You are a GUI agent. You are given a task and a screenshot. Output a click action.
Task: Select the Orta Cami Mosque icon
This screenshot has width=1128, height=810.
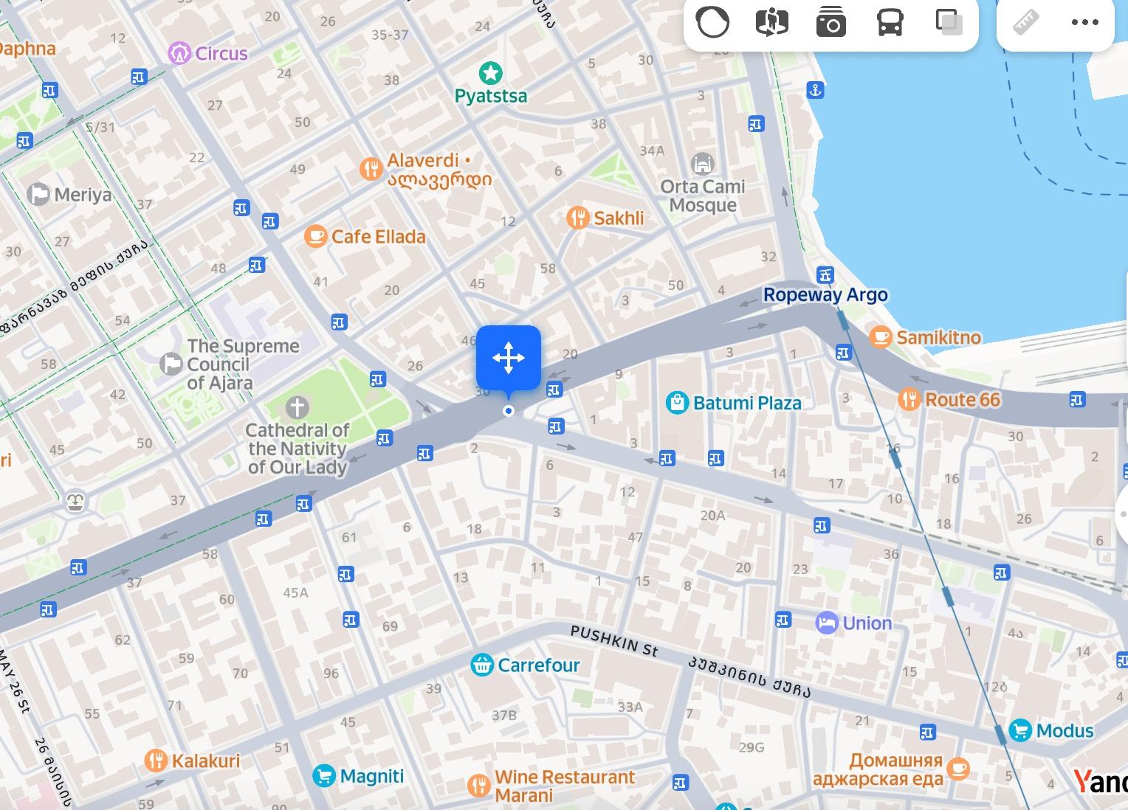tap(702, 164)
